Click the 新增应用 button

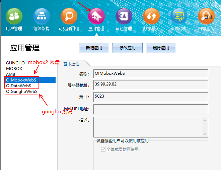[x=94, y=48]
